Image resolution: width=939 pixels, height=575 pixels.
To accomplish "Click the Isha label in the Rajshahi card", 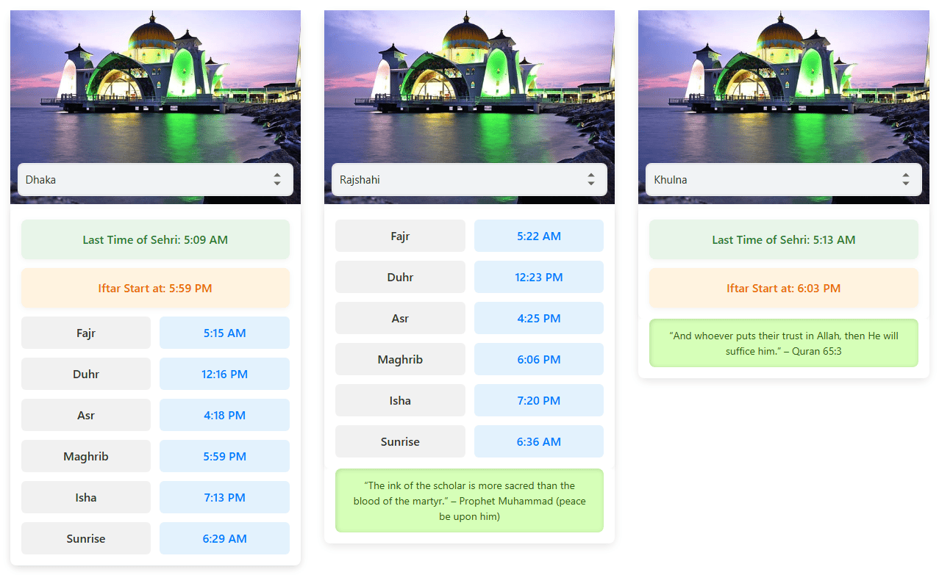I will 400,400.
